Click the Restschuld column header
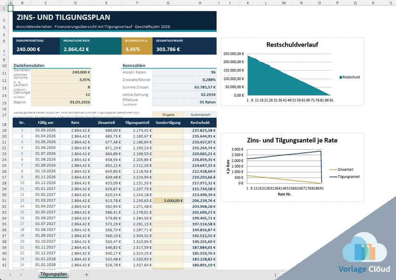396x280 pixels. (200, 123)
